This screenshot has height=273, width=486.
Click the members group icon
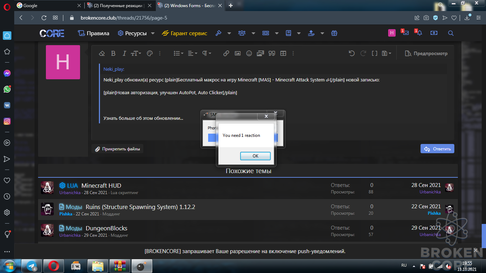[x=242, y=33]
